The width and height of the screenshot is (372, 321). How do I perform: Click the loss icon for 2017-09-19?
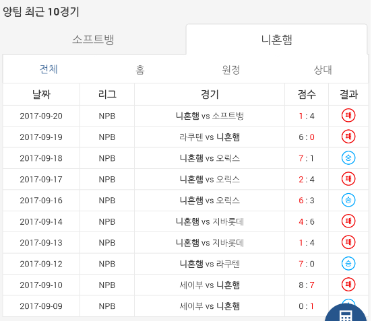point(348,137)
